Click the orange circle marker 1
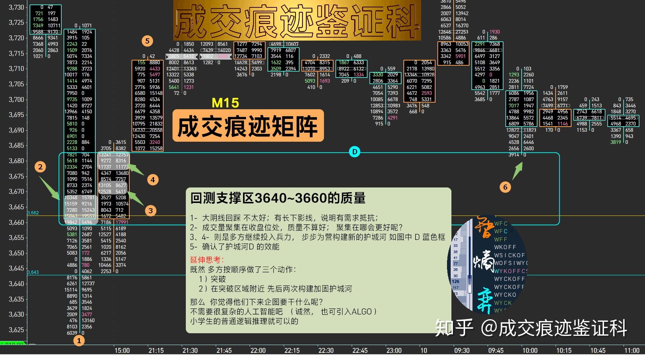The width and height of the screenshot is (645, 355). click(79, 341)
